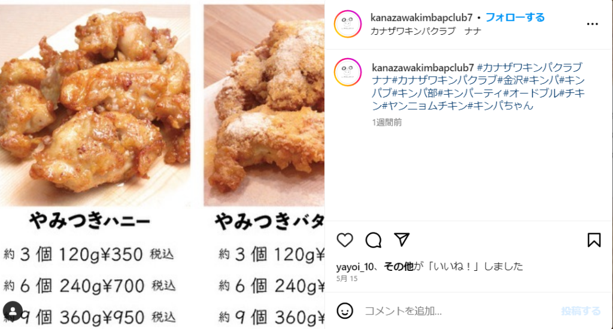Open more options three-dot menu

[592, 24]
